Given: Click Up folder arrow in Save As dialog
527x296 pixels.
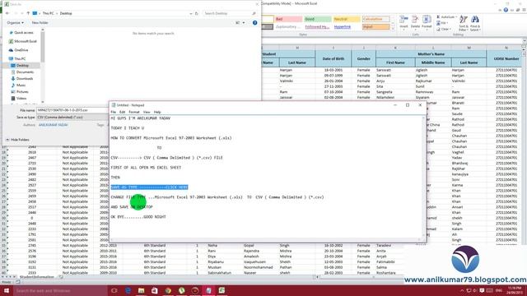Looking at the screenshot, I should pos(28,13).
